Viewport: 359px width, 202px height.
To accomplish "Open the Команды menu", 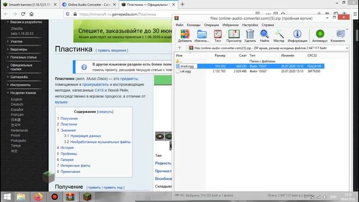I will (194, 25).
